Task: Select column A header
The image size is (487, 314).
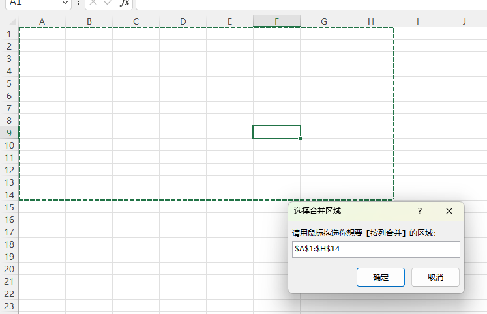Action: click(42, 21)
